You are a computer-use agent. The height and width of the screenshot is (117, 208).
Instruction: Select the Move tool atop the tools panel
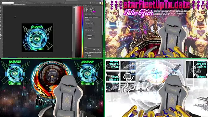(x=1, y=6)
